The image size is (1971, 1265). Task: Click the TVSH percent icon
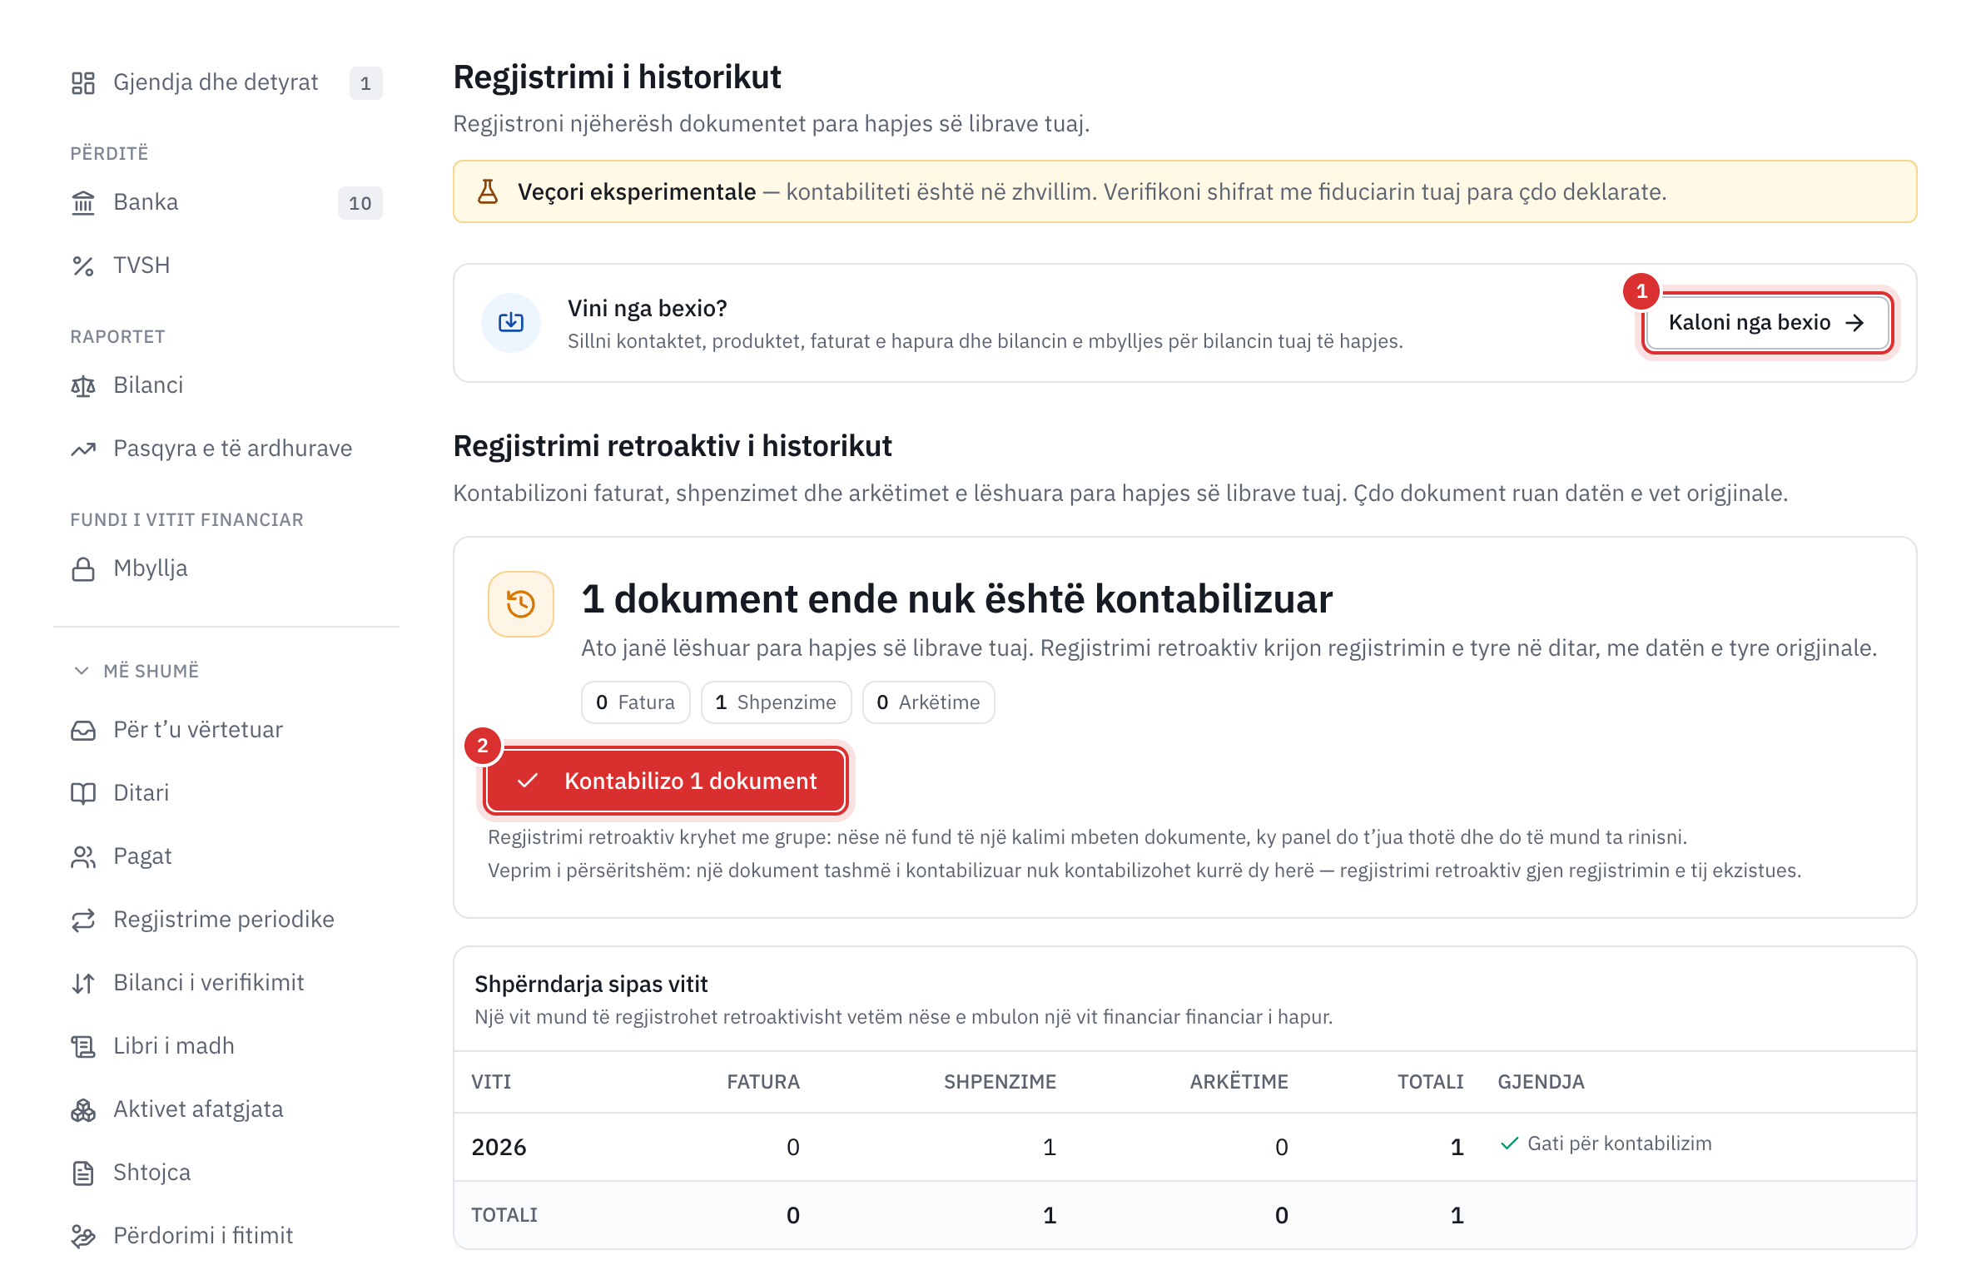point(83,265)
